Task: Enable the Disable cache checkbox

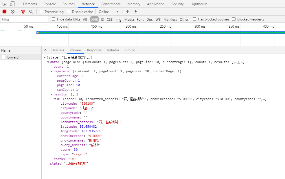Action: (69, 12)
